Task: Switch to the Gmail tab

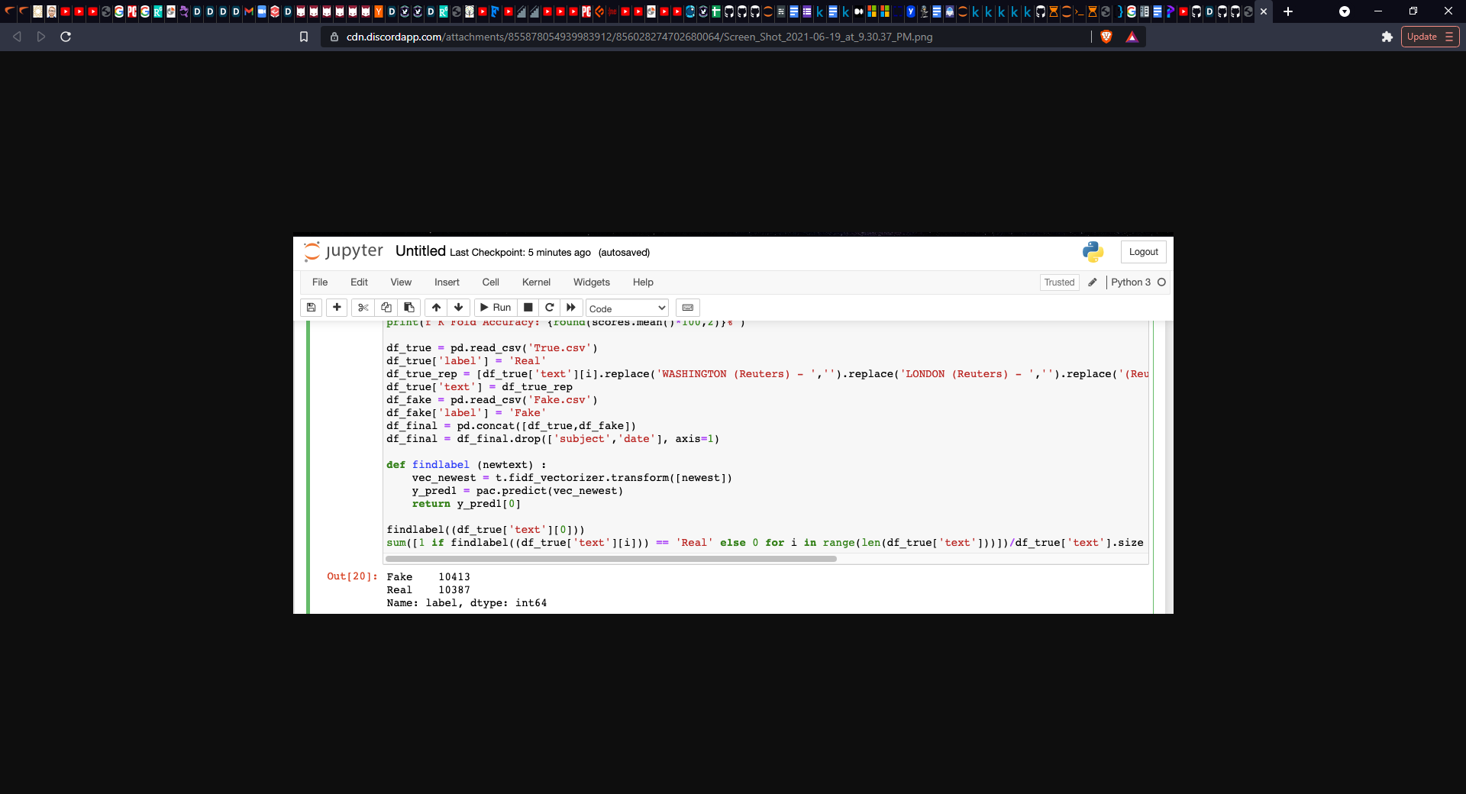Action: (x=249, y=11)
